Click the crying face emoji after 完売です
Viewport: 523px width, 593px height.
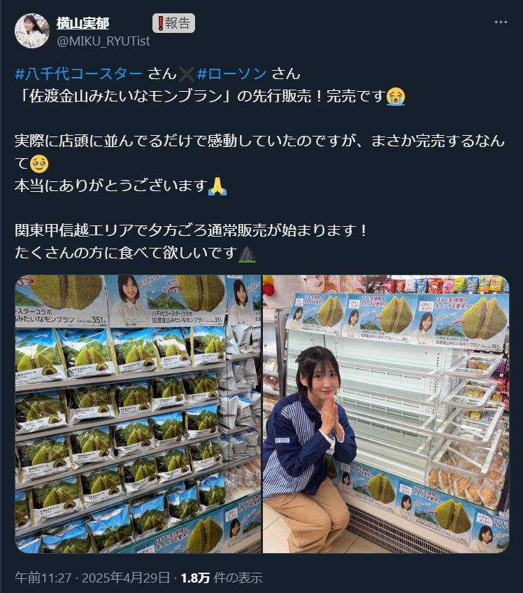[x=396, y=96]
